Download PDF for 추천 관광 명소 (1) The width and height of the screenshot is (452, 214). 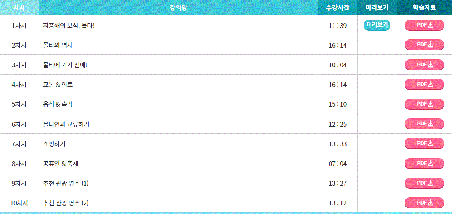click(x=424, y=183)
